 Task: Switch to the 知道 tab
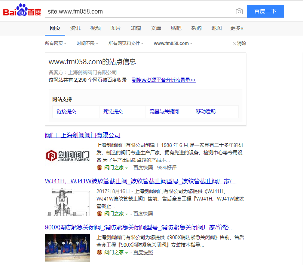[x=136, y=28]
